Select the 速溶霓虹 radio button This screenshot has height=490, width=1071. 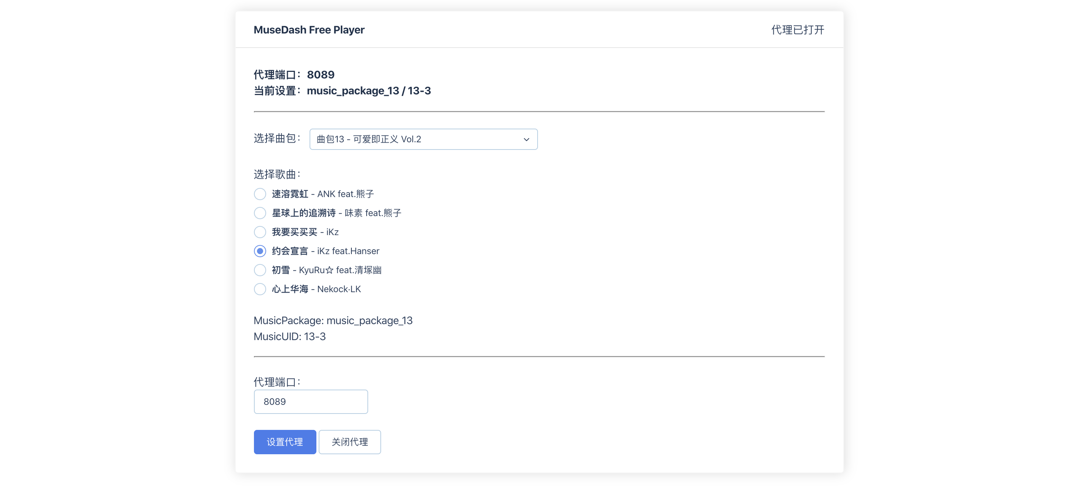[x=260, y=194]
